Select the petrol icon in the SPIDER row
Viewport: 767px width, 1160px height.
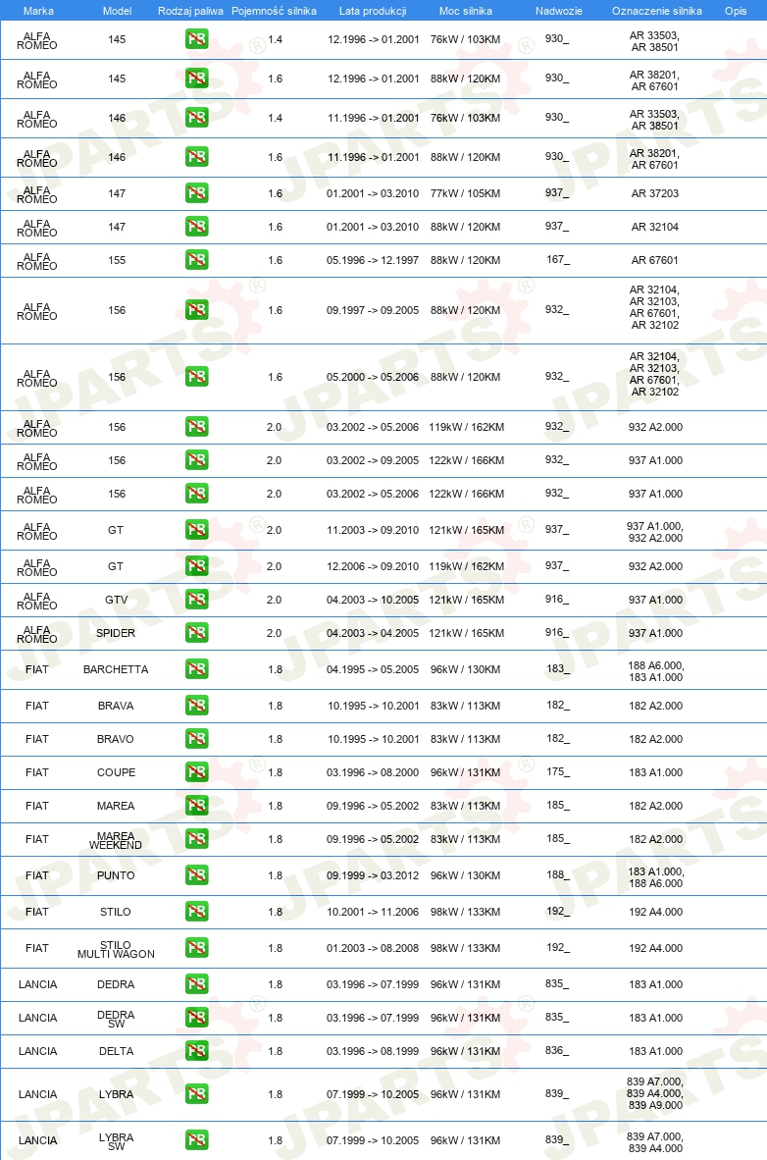tap(197, 633)
